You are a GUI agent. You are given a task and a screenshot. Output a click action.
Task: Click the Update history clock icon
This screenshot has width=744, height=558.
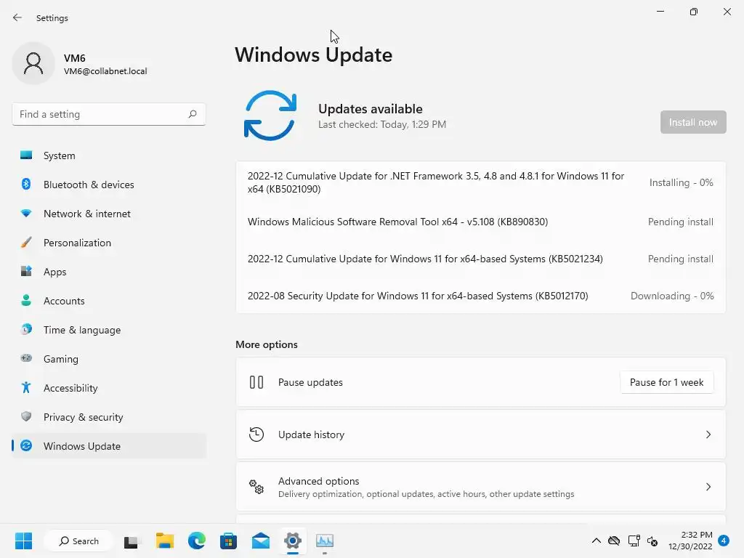[256, 434]
